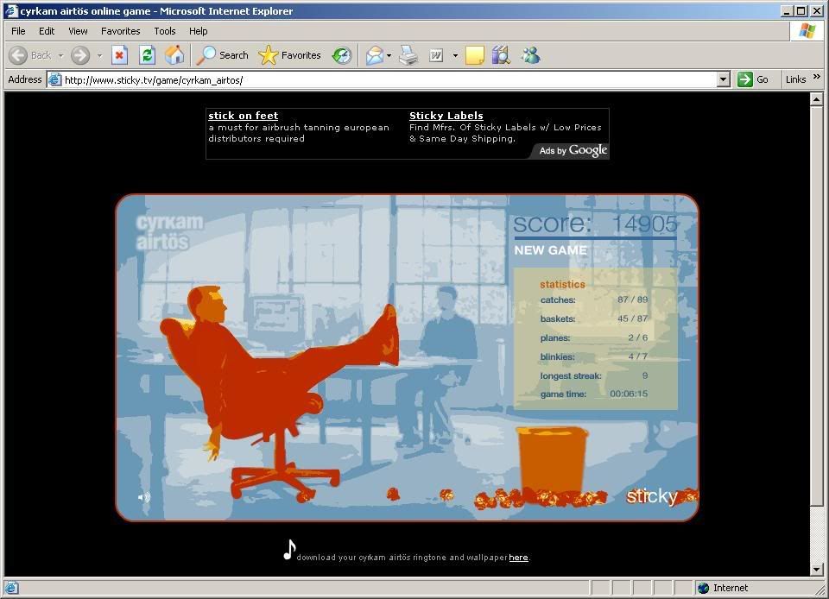Click the Internet zone globe in the status bar
Image resolution: width=829 pixels, height=599 pixels.
[x=703, y=588]
